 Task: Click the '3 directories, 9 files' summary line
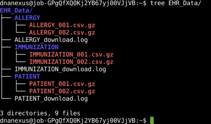pos(40,113)
